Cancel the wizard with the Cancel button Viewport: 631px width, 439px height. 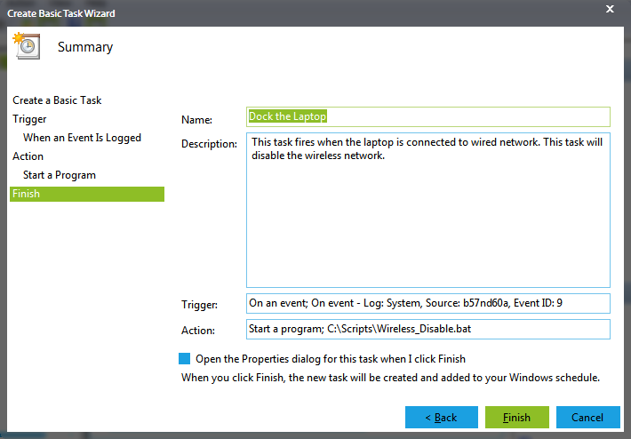587,417
